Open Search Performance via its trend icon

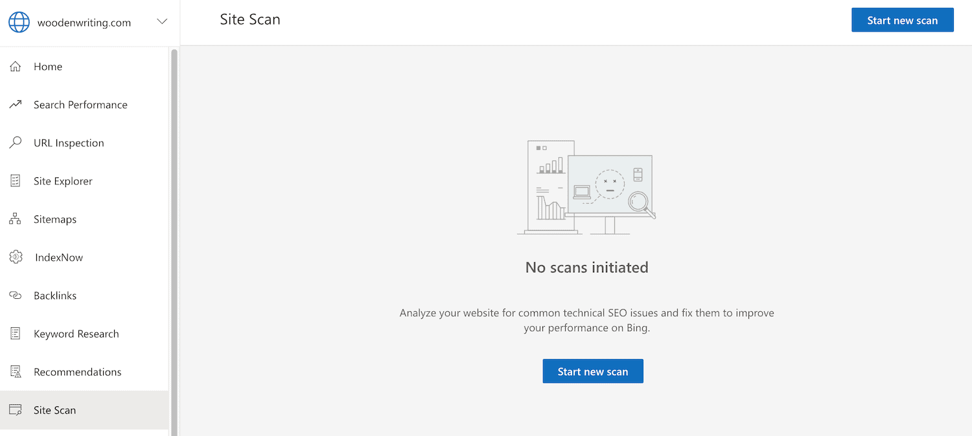coord(16,104)
